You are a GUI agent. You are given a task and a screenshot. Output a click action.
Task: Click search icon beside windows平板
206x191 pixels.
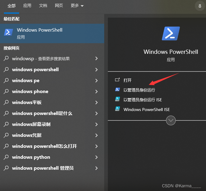6,102
